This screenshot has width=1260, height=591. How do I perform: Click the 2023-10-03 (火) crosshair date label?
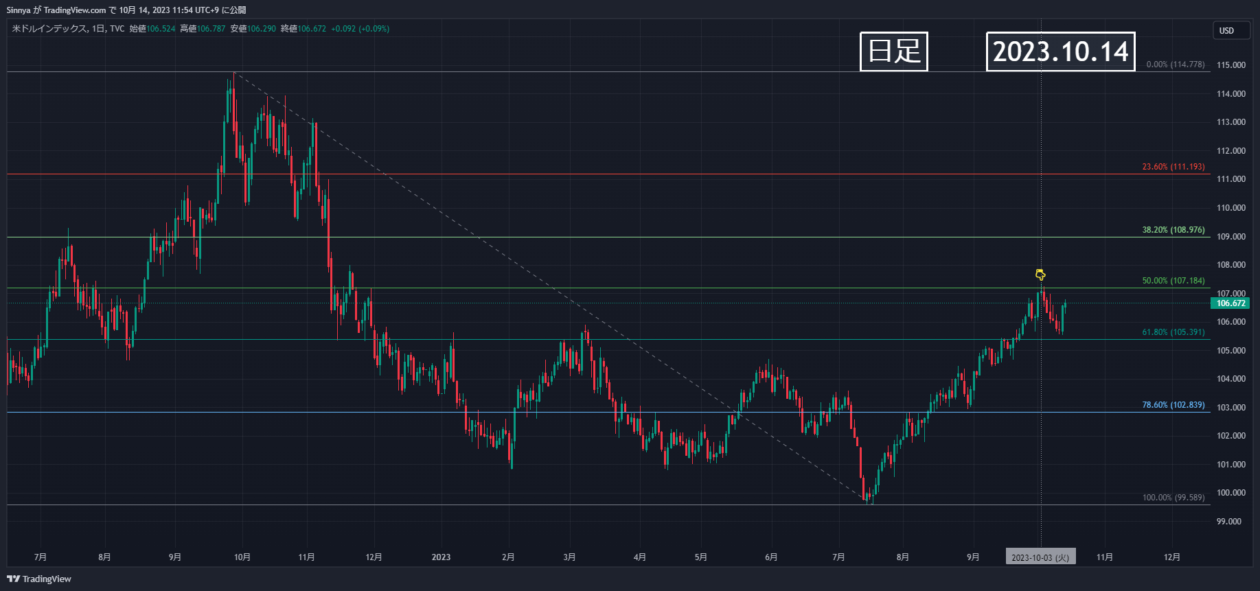pyautogui.click(x=1040, y=557)
